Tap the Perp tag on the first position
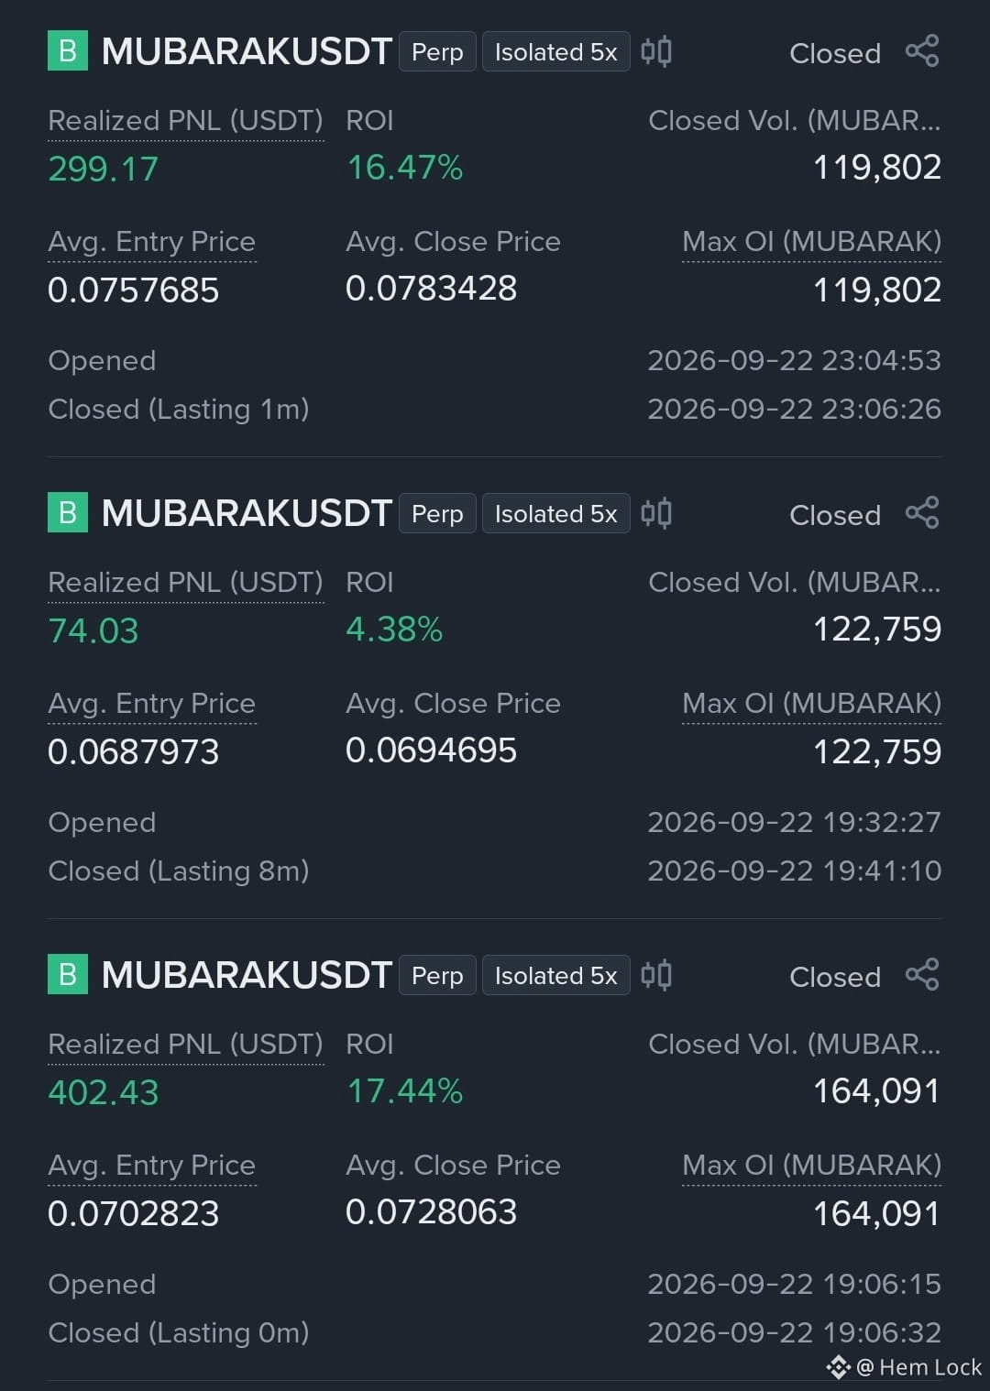990x1391 pixels. click(x=437, y=52)
